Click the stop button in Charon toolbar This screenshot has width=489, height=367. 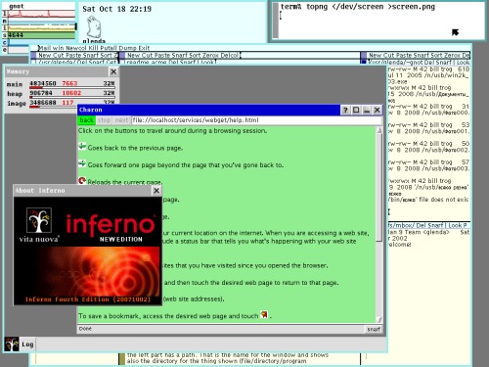tap(104, 120)
